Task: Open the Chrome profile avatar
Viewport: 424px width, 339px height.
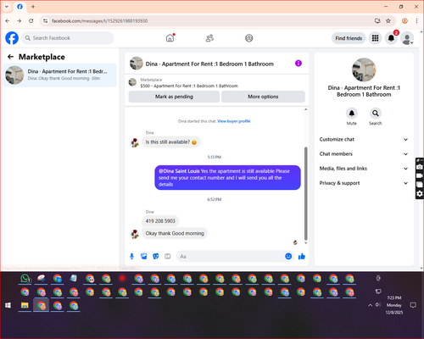Action: tap(404, 20)
